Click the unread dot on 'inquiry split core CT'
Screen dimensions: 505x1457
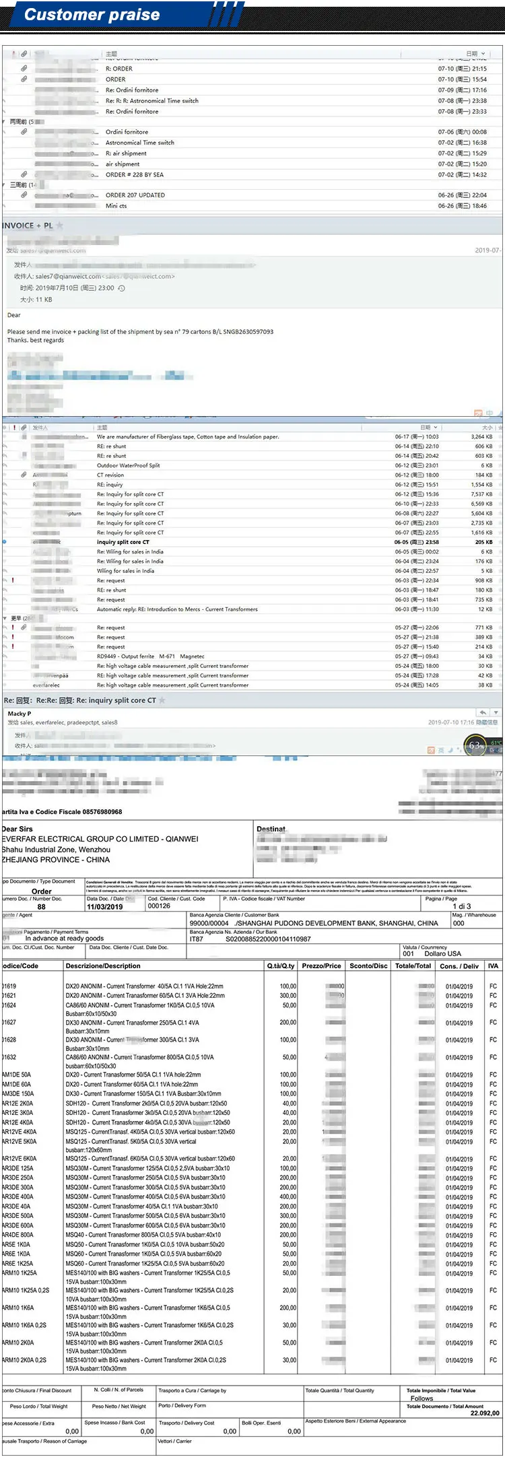pos(4,541)
